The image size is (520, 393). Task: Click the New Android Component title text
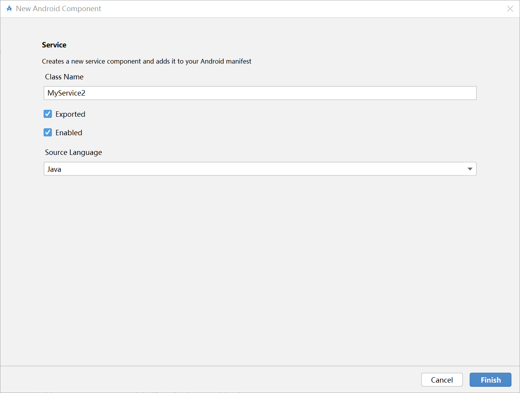59,9
